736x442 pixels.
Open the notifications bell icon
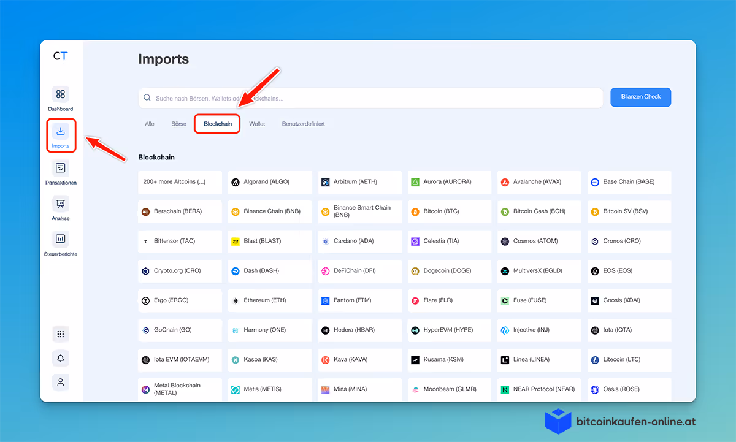tap(60, 358)
